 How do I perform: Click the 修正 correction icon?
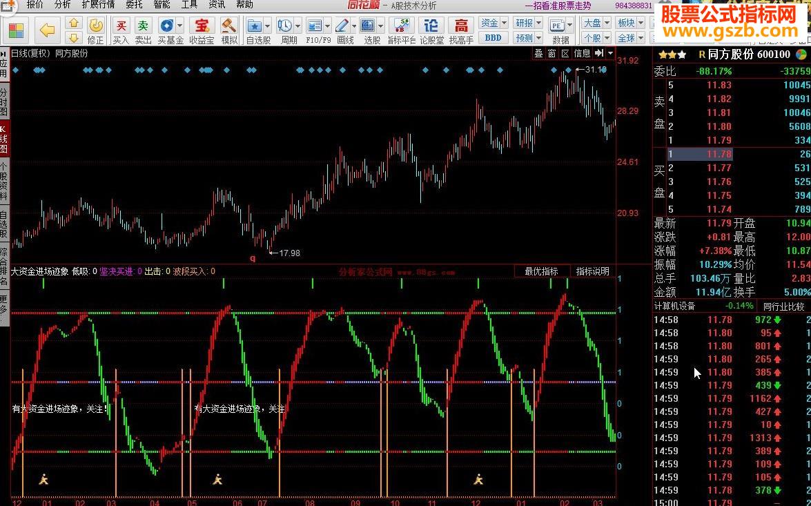[x=95, y=31]
